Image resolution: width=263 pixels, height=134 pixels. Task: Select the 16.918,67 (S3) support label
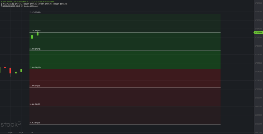[35, 123]
